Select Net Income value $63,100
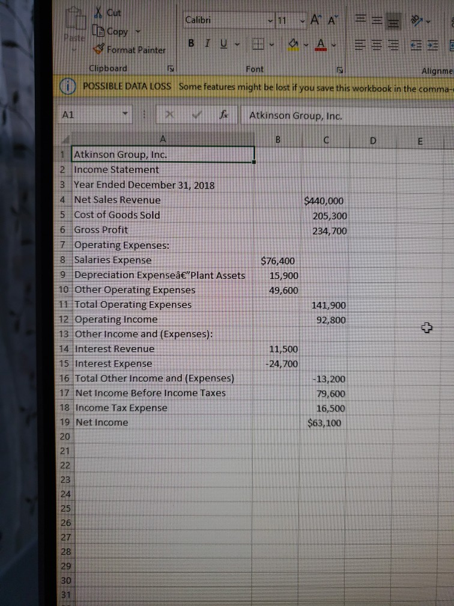The width and height of the screenshot is (454, 606). 322,423
